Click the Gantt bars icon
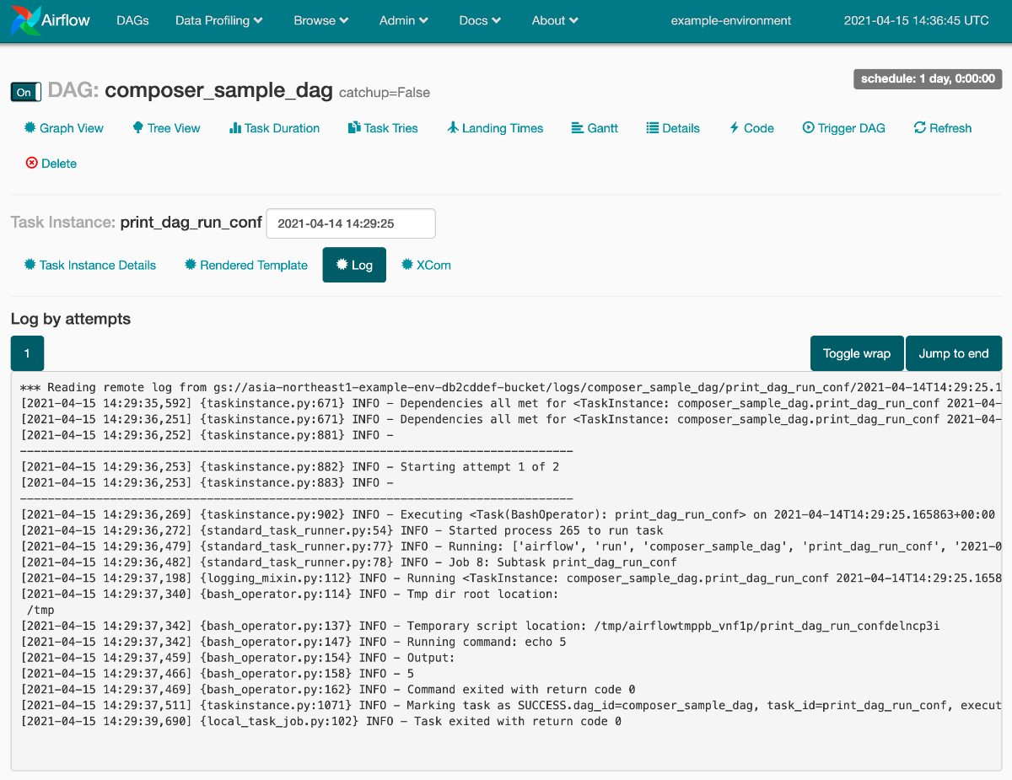This screenshot has width=1012, height=780. 578,128
